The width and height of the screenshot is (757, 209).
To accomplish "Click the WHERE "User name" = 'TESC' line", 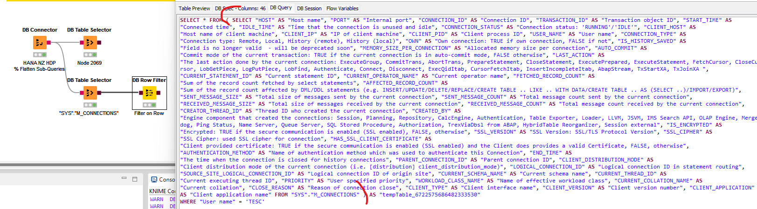I will (222, 202).
